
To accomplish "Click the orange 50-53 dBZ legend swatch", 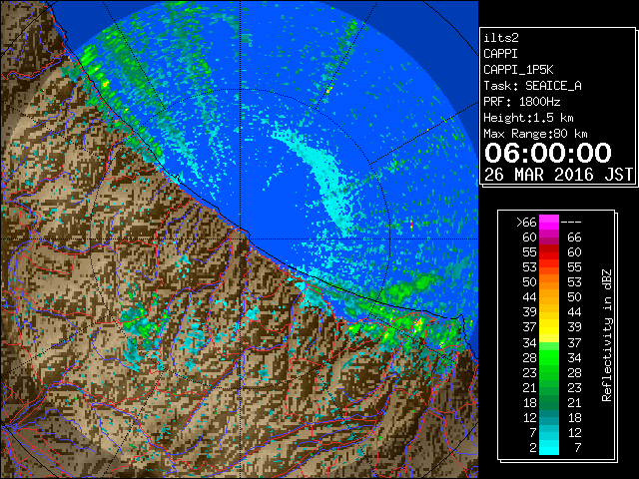I will (x=549, y=282).
